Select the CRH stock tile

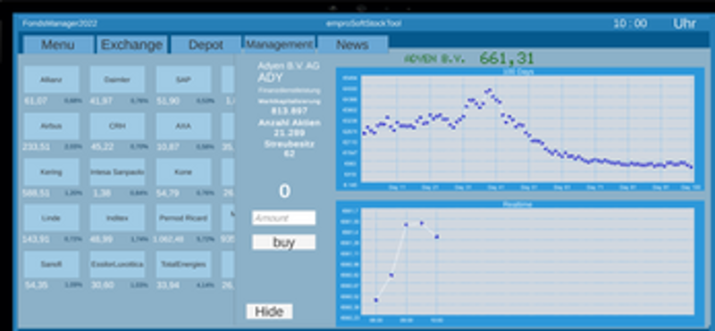[x=117, y=126]
